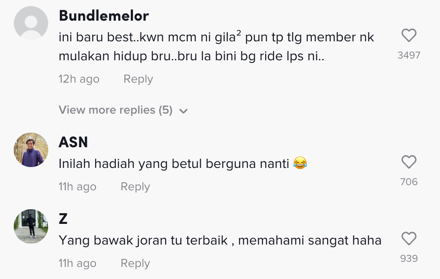Open the ASN username profile link
440x279 pixels.
pyautogui.click(x=73, y=142)
